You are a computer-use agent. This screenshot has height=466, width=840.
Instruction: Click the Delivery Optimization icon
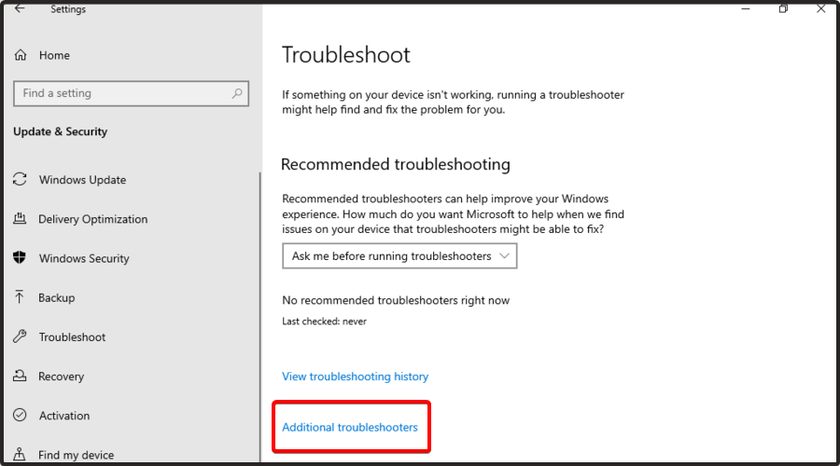pyautogui.click(x=20, y=218)
